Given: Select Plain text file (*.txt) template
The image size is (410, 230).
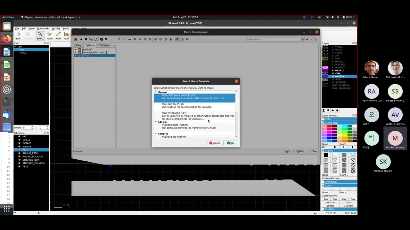Looking at the screenshot, I should [x=194, y=105].
